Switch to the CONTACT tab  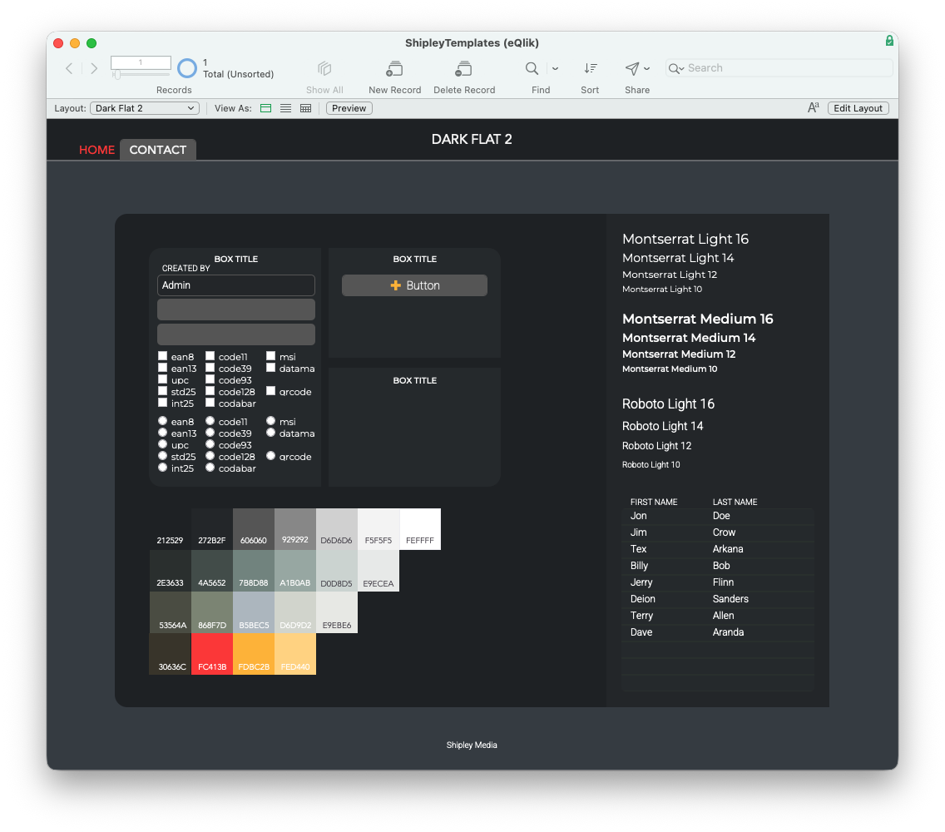coord(158,150)
